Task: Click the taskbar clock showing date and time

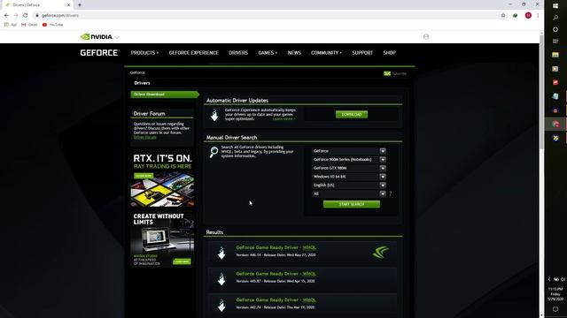Action: tap(555, 294)
